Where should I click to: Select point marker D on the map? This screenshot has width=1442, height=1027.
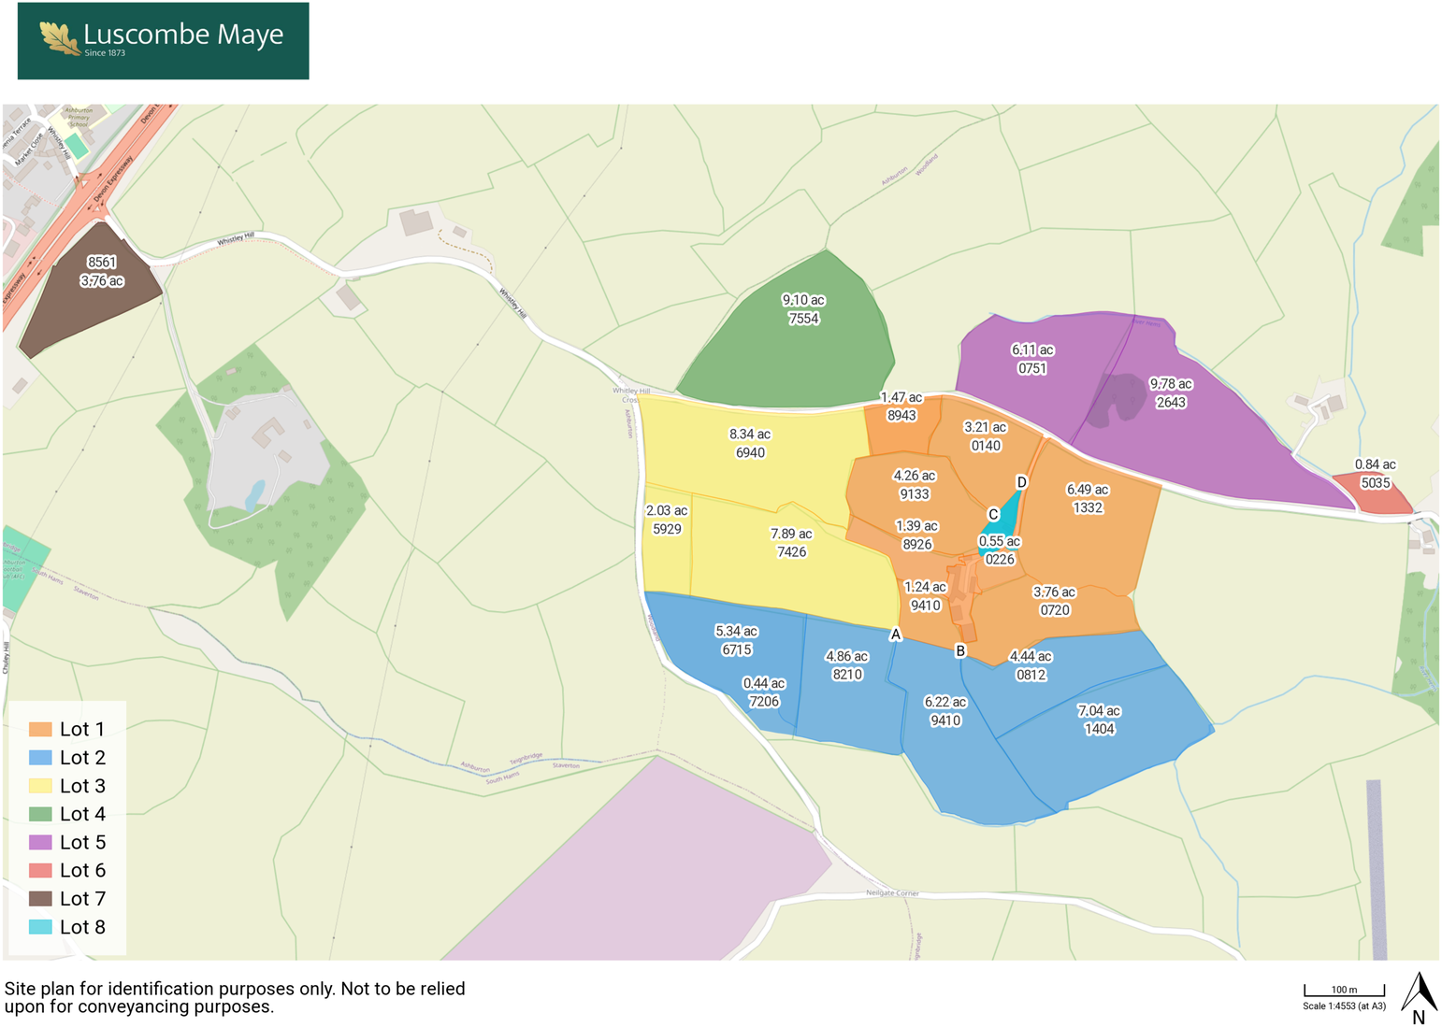click(x=1021, y=482)
